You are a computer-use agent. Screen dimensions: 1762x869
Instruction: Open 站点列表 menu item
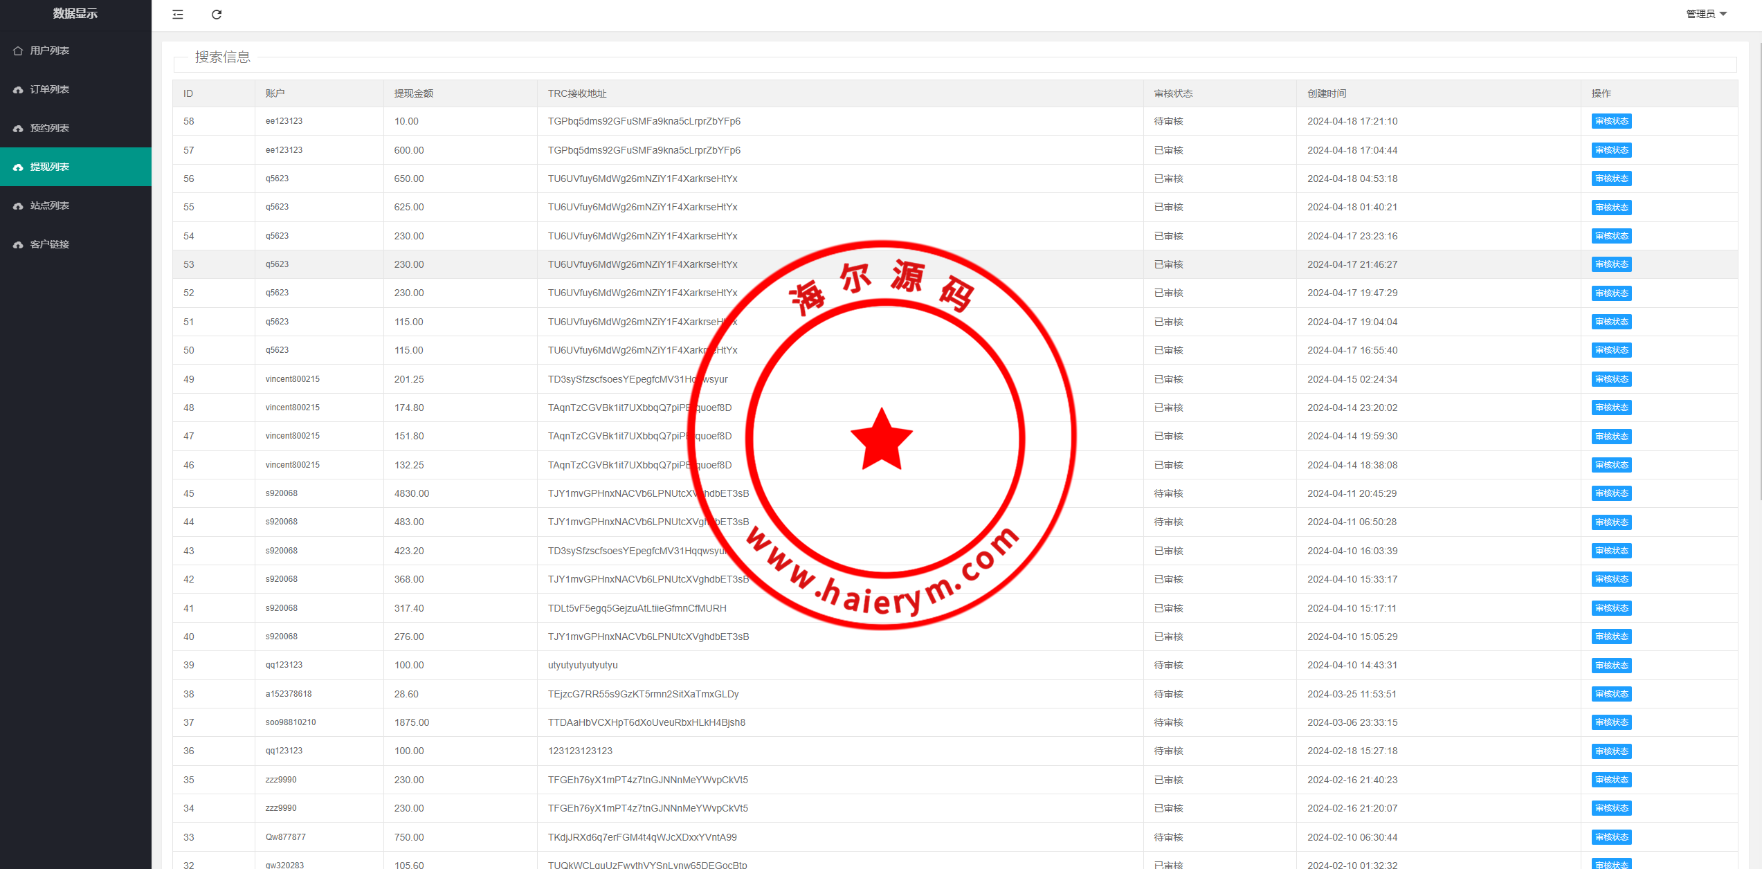(49, 205)
